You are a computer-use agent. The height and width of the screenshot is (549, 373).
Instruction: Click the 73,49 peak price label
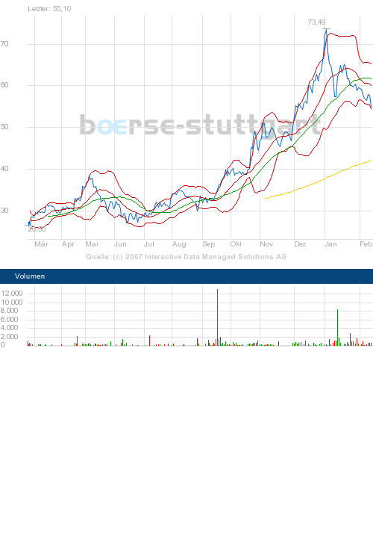[x=316, y=22]
